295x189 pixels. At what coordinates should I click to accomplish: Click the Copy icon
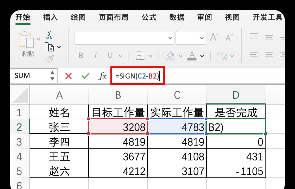49,47
